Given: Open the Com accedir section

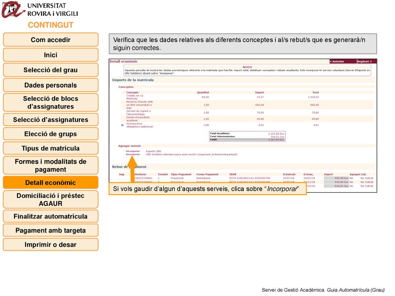Looking at the screenshot, I should [x=51, y=40].
